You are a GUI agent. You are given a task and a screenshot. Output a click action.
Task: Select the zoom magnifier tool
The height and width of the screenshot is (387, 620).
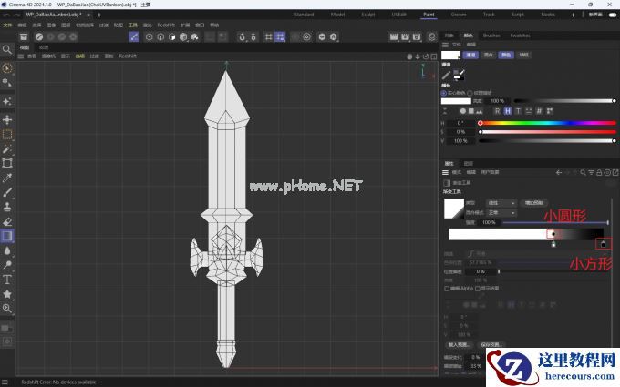[7, 309]
